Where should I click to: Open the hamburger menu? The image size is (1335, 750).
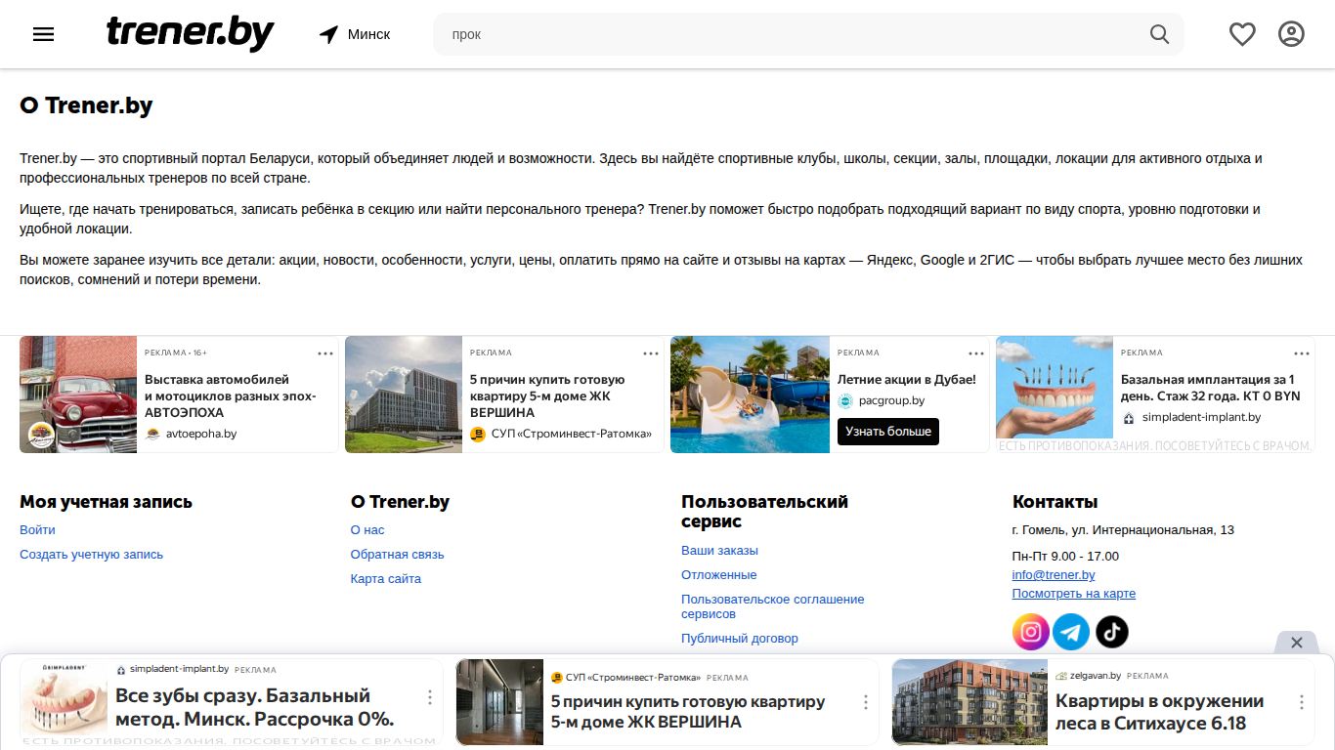(44, 34)
